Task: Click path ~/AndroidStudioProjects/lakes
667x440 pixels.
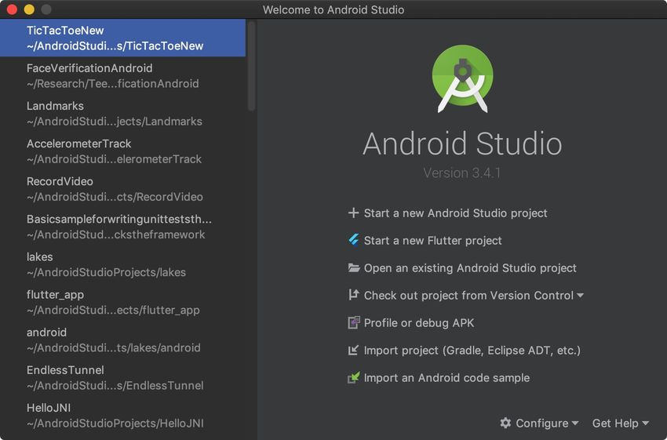Action: (x=107, y=272)
